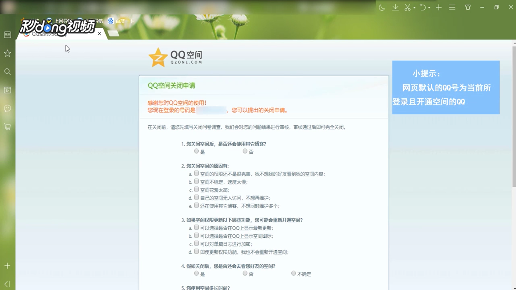Viewport: 516px width, 290px height.
Task: Click the search magnifier sidebar icon
Action: click(8, 72)
